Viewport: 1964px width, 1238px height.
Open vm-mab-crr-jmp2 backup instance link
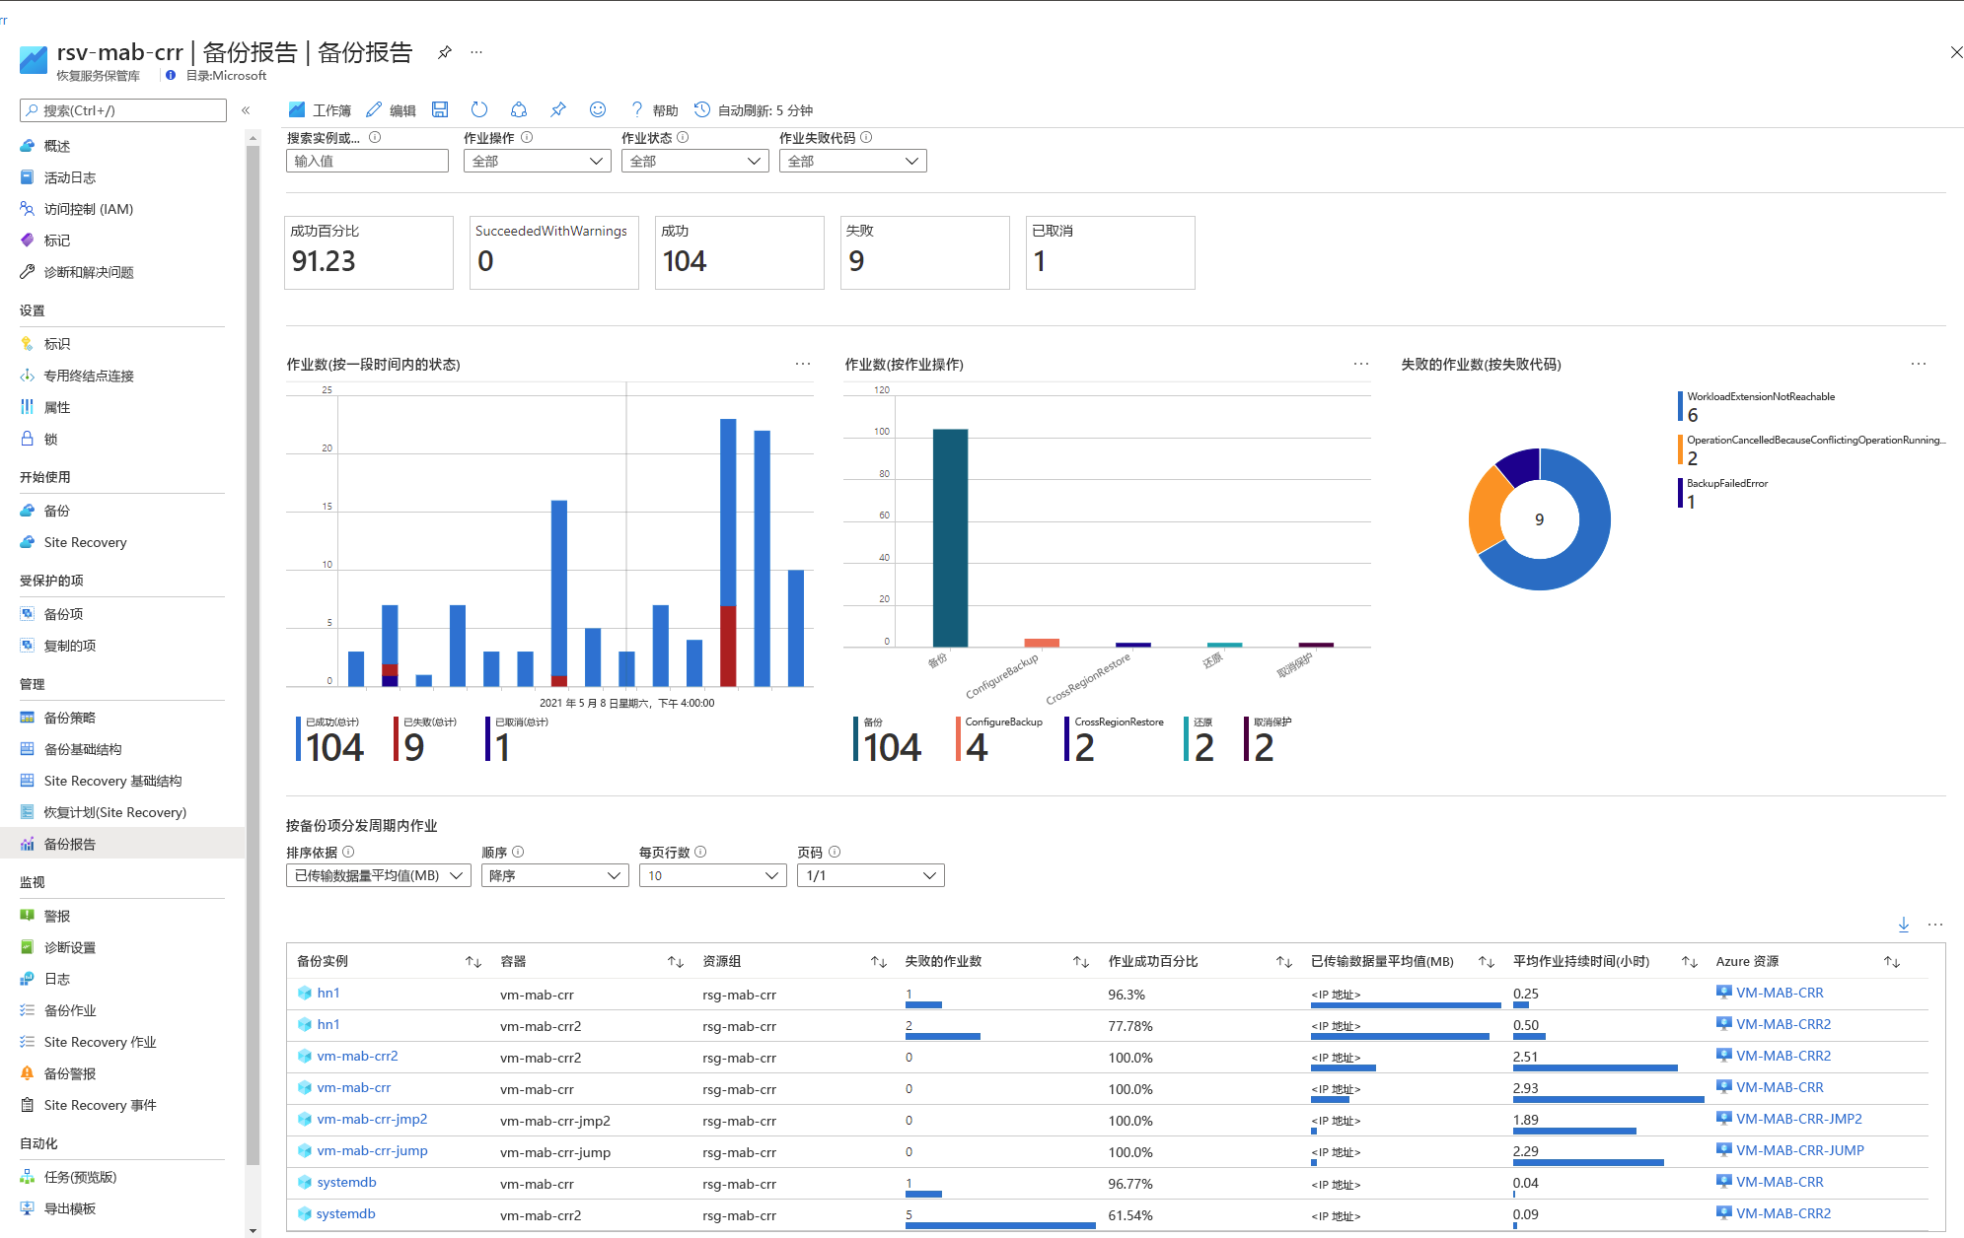[372, 1119]
